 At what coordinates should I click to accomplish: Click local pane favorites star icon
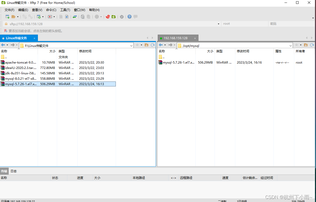tap(137, 45)
